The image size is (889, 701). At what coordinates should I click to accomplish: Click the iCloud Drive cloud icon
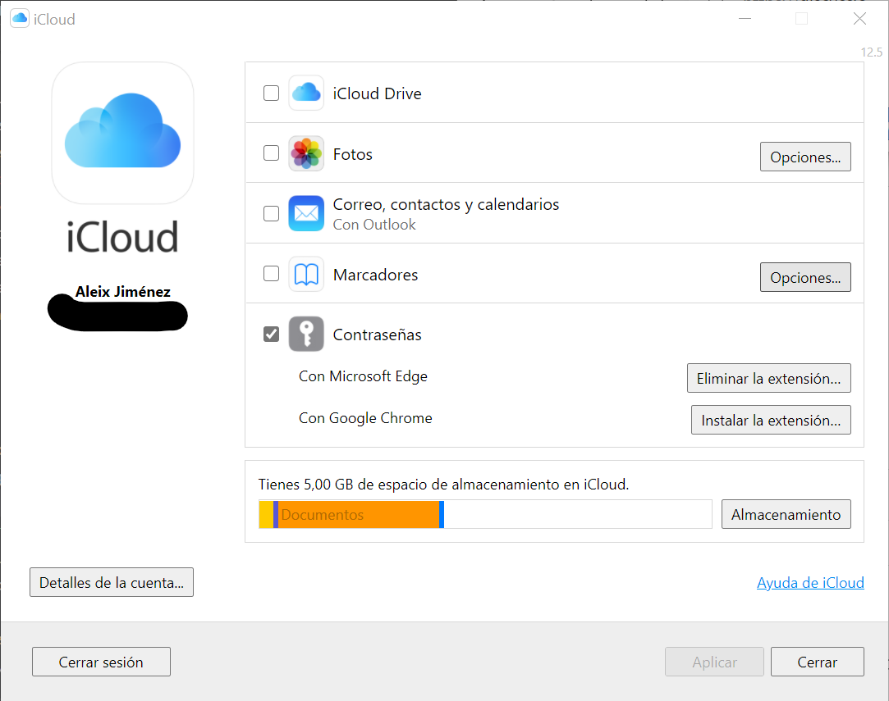click(306, 93)
